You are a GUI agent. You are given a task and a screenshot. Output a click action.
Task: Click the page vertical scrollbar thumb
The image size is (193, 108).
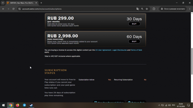(x=192, y=61)
